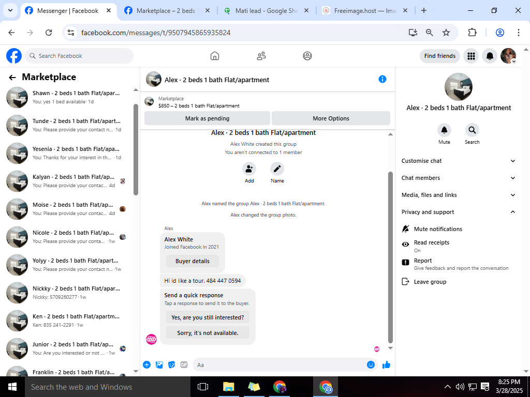Image resolution: width=530 pixels, height=397 pixels.
Task: Attach a file with the photo icon
Action: pos(159,364)
